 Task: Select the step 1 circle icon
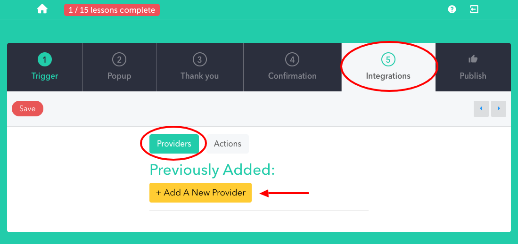coord(45,60)
